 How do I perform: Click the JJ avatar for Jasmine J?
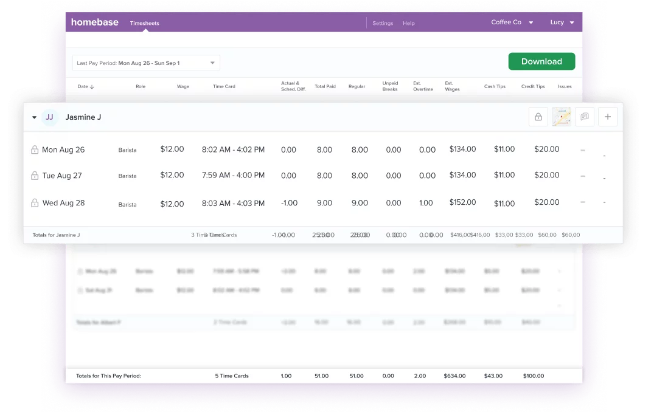(49, 117)
